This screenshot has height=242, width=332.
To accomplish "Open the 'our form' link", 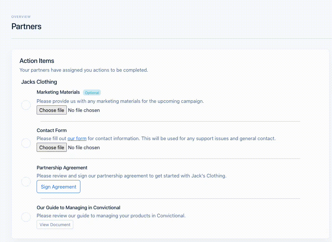I will click(77, 139).
